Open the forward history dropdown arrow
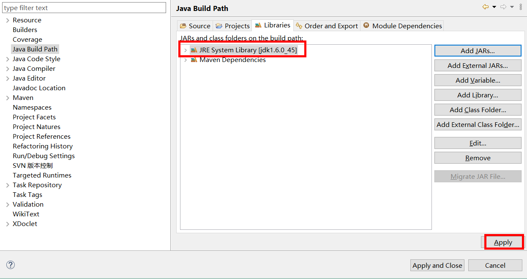527x280 pixels. tap(512, 7)
